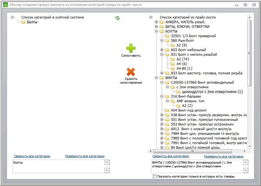Click the Сопоставить button label
The width and height of the screenshot is (261, 186).
(x=131, y=56)
